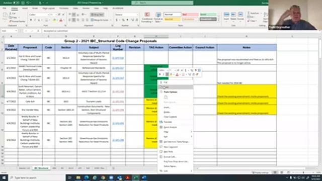Click the Undo arrow in the title bar
Screen dimensions: 322x181
(28, 3)
